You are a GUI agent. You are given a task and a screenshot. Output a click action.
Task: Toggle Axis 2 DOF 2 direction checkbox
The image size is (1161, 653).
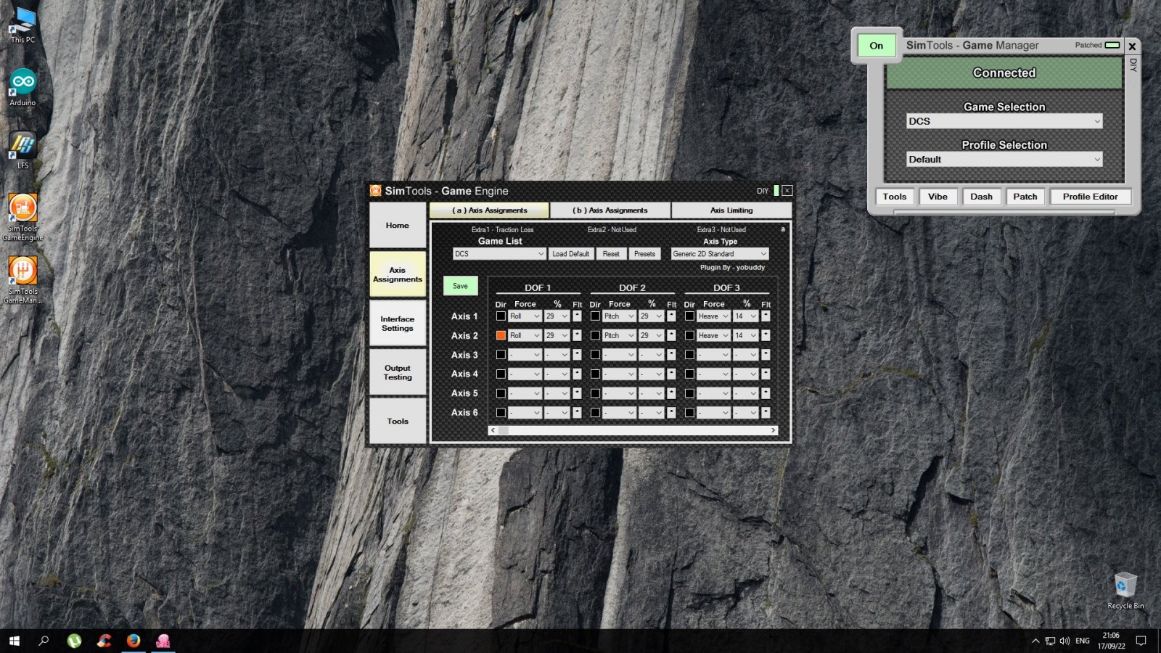[595, 335]
